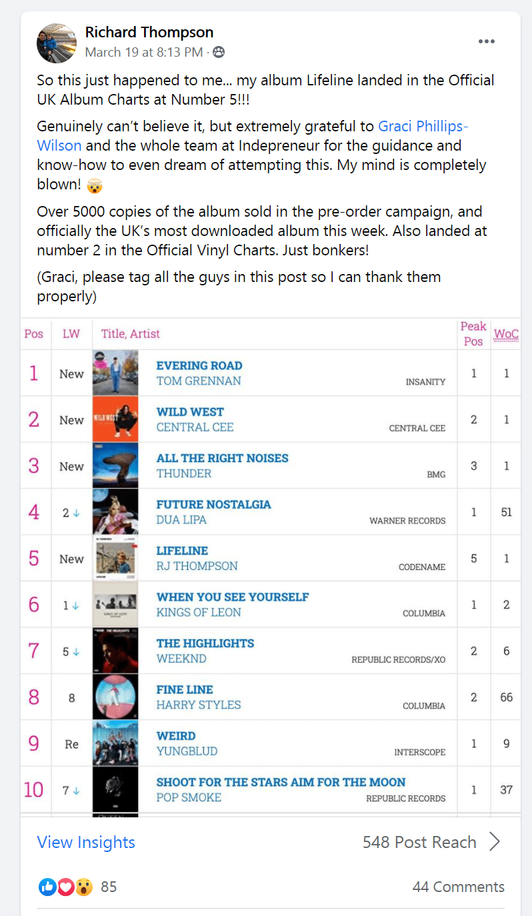Open View Insights

[x=86, y=842]
